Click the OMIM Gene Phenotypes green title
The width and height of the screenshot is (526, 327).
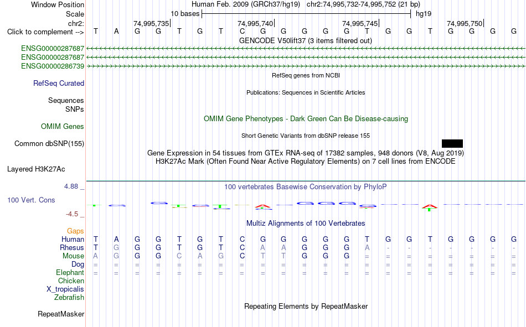(x=306, y=119)
